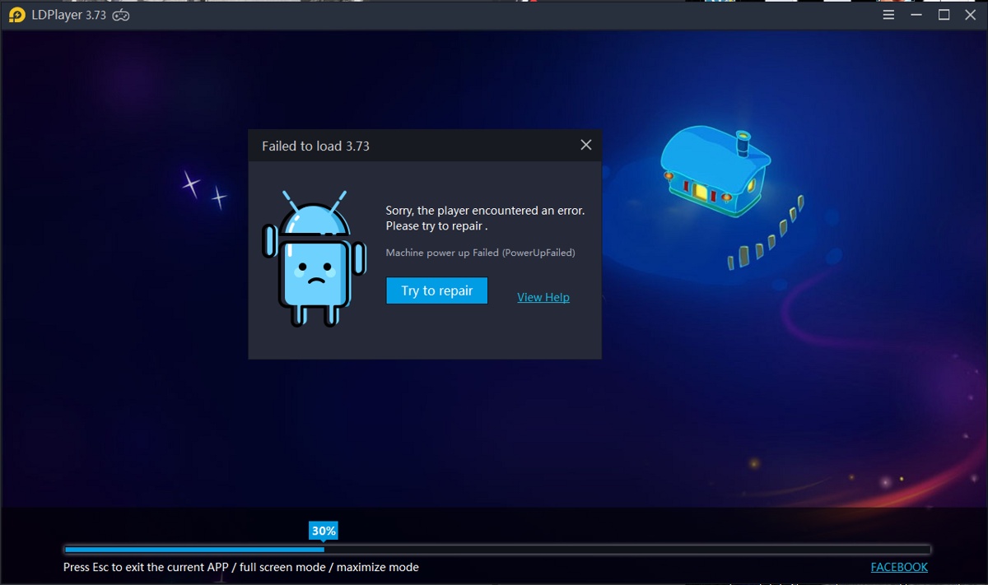Image resolution: width=988 pixels, height=585 pixels.
Task: Click the 'Failed to load 3.73' title
Action: point(315,146)
